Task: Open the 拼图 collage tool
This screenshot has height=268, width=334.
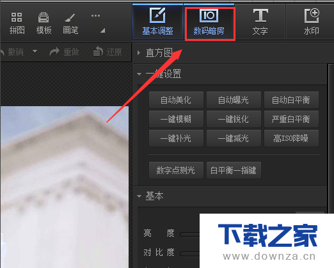Action: [17, 23]
